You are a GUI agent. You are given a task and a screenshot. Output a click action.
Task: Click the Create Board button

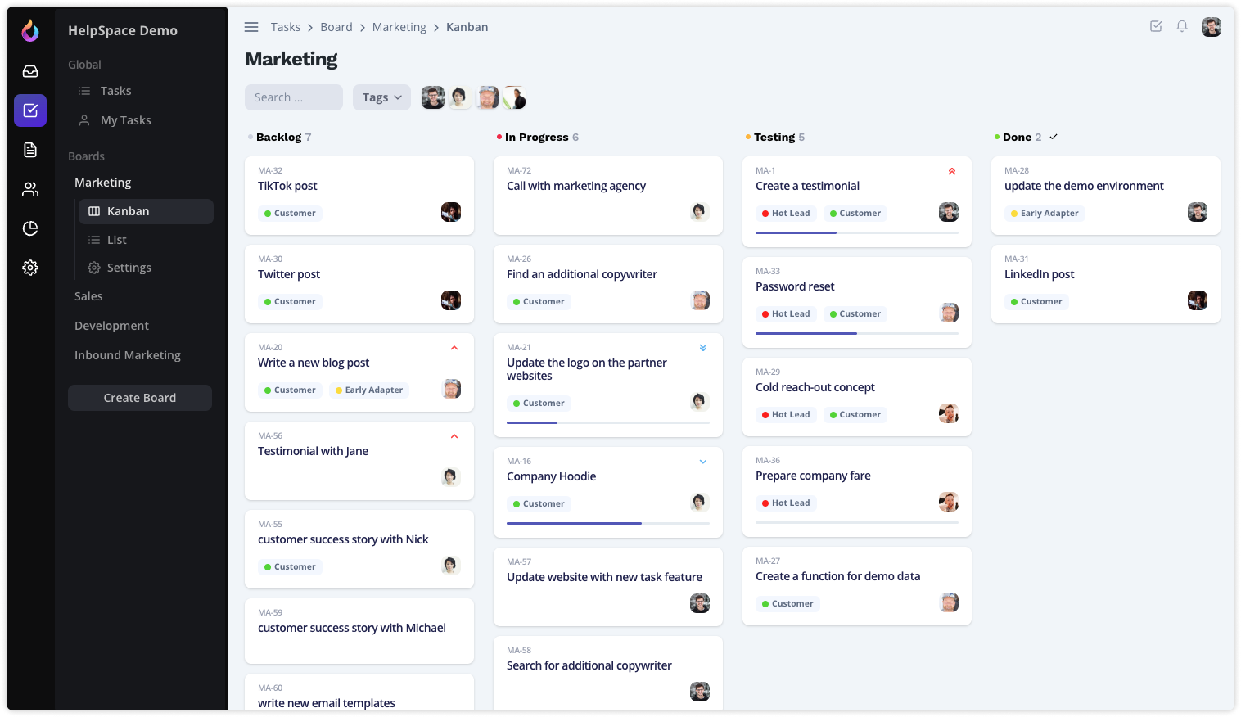coord(140,398)
